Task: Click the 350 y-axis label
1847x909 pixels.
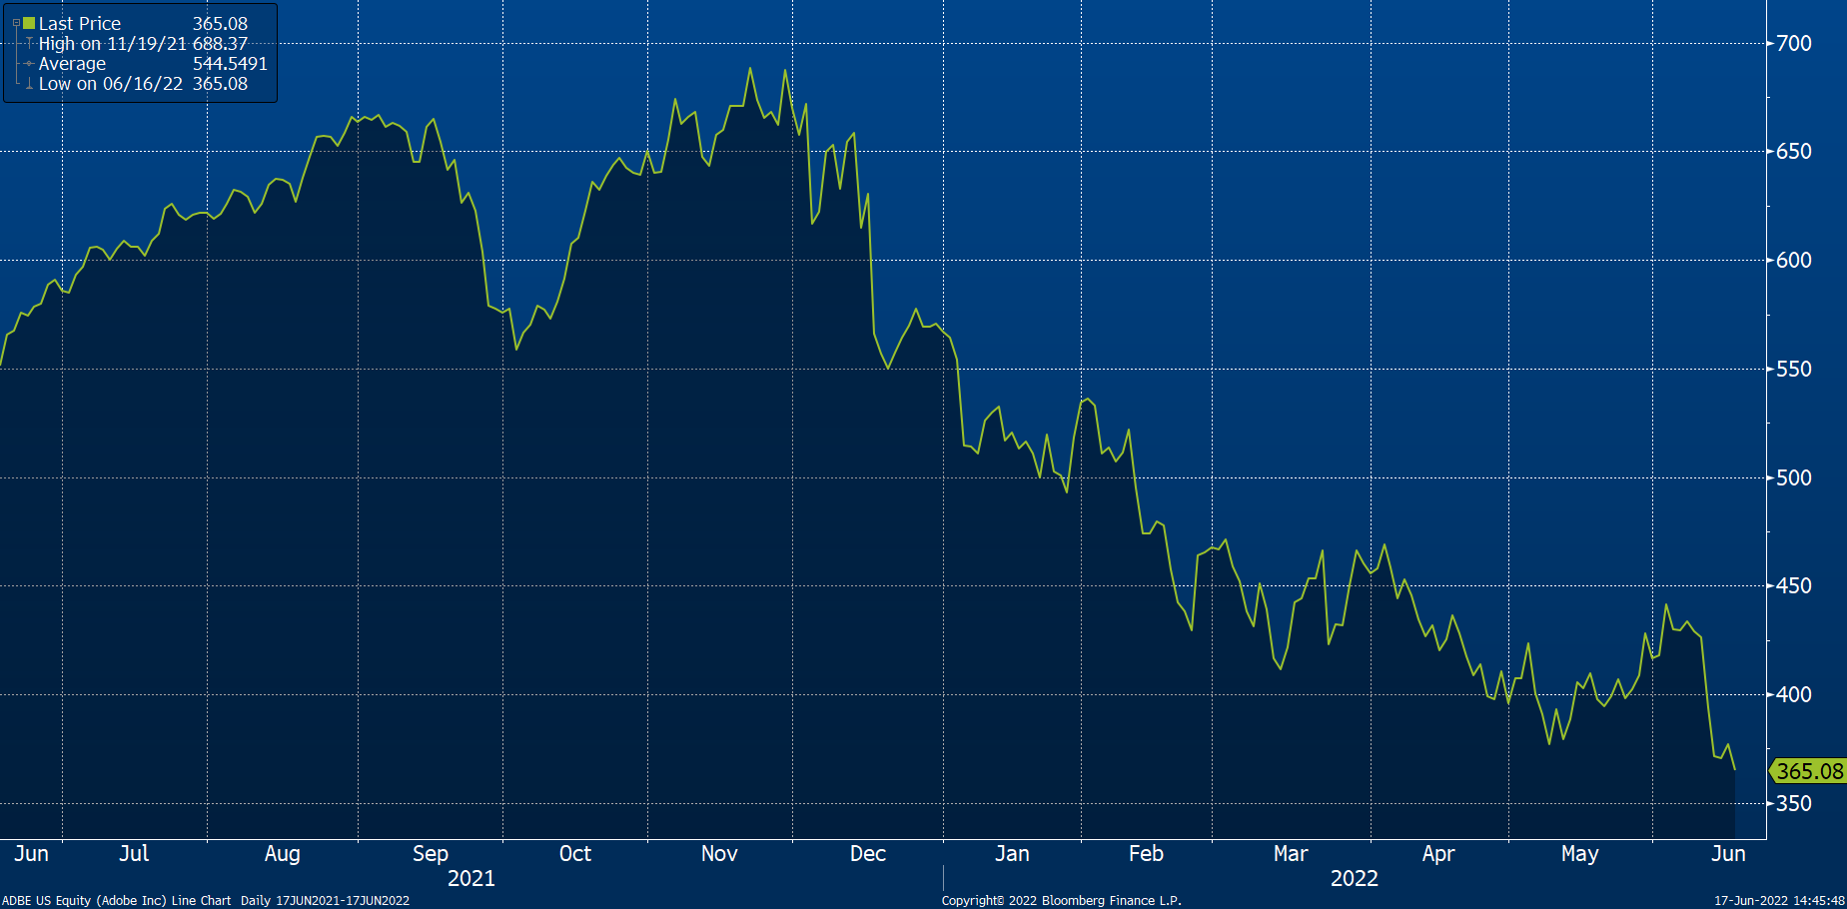Action: pos(1794,803)
